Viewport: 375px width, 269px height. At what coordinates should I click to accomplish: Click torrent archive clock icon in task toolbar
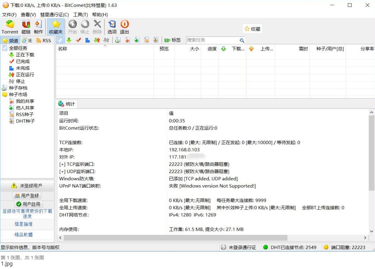pos(117,40)
